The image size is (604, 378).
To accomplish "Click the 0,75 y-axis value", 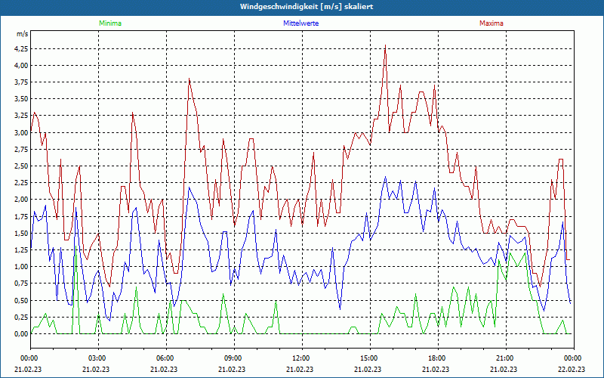I will [21, 283].
